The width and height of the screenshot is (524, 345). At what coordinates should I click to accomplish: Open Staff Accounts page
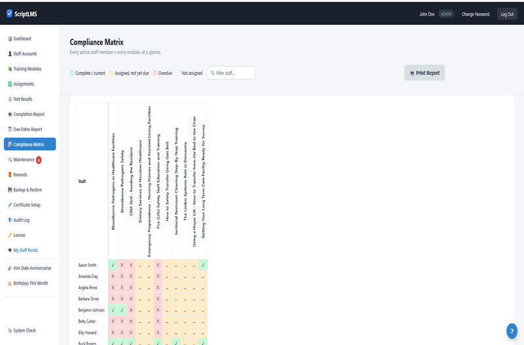[29, 54]
